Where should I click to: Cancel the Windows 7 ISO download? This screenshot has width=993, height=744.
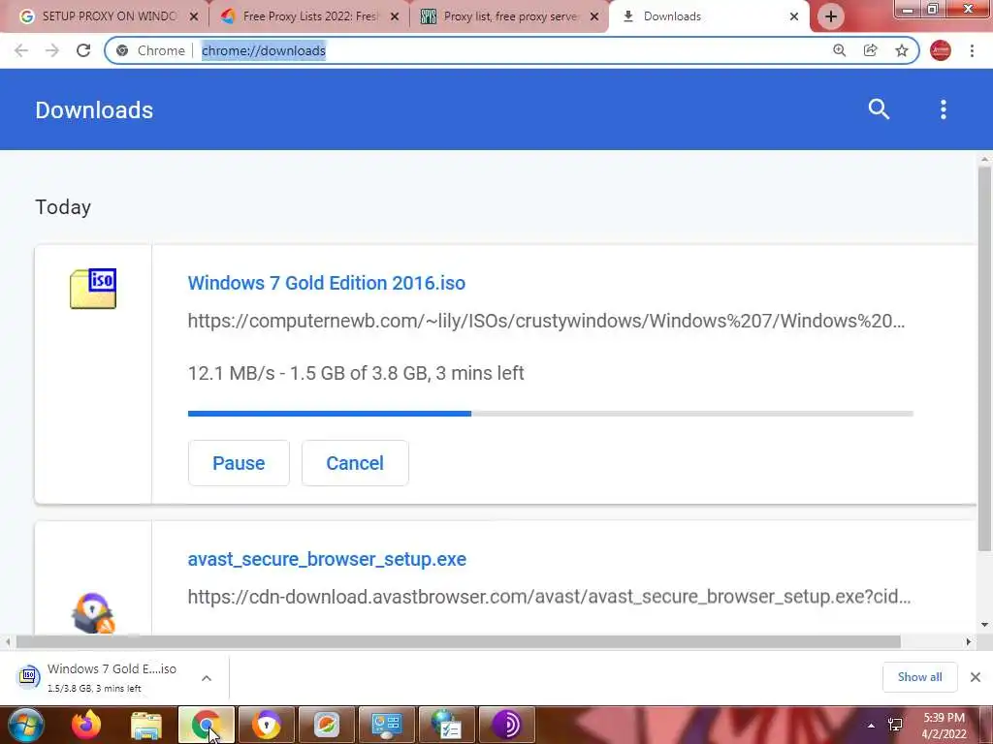(x=355, y=463)
